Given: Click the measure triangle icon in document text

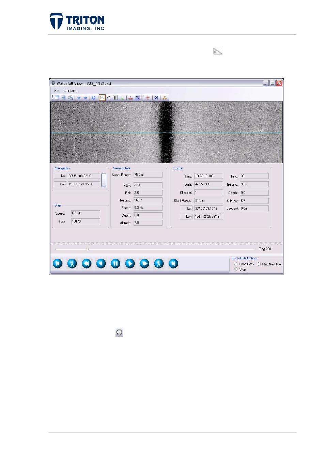Looking at the screenshot, I should tap(218, 51).
